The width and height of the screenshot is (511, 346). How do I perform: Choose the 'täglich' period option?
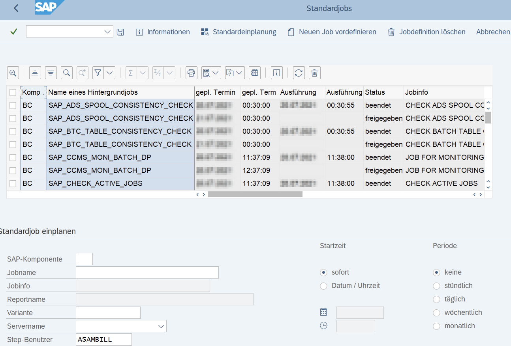[x=436, y=299]
